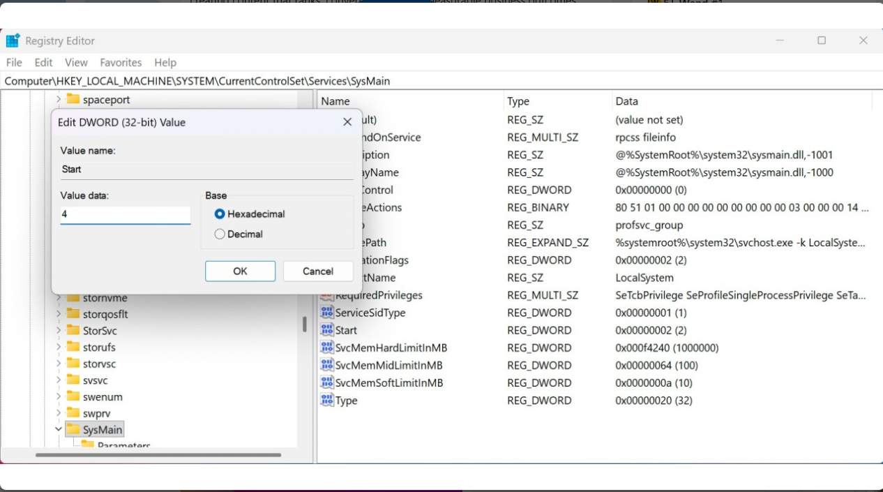Click the swprv folder icon
The height and width of the screenshot is (492, 883).
coord(73,413)
